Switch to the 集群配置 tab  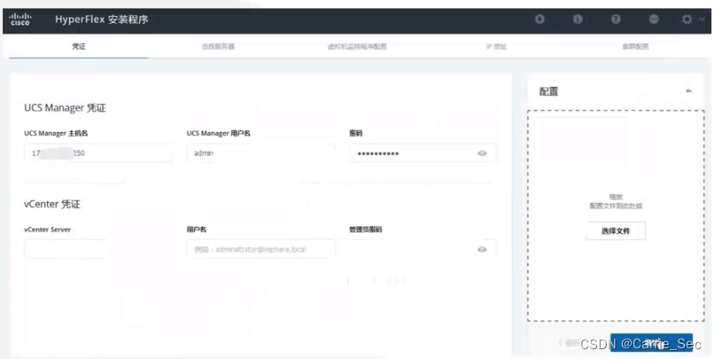coord(635,46)
